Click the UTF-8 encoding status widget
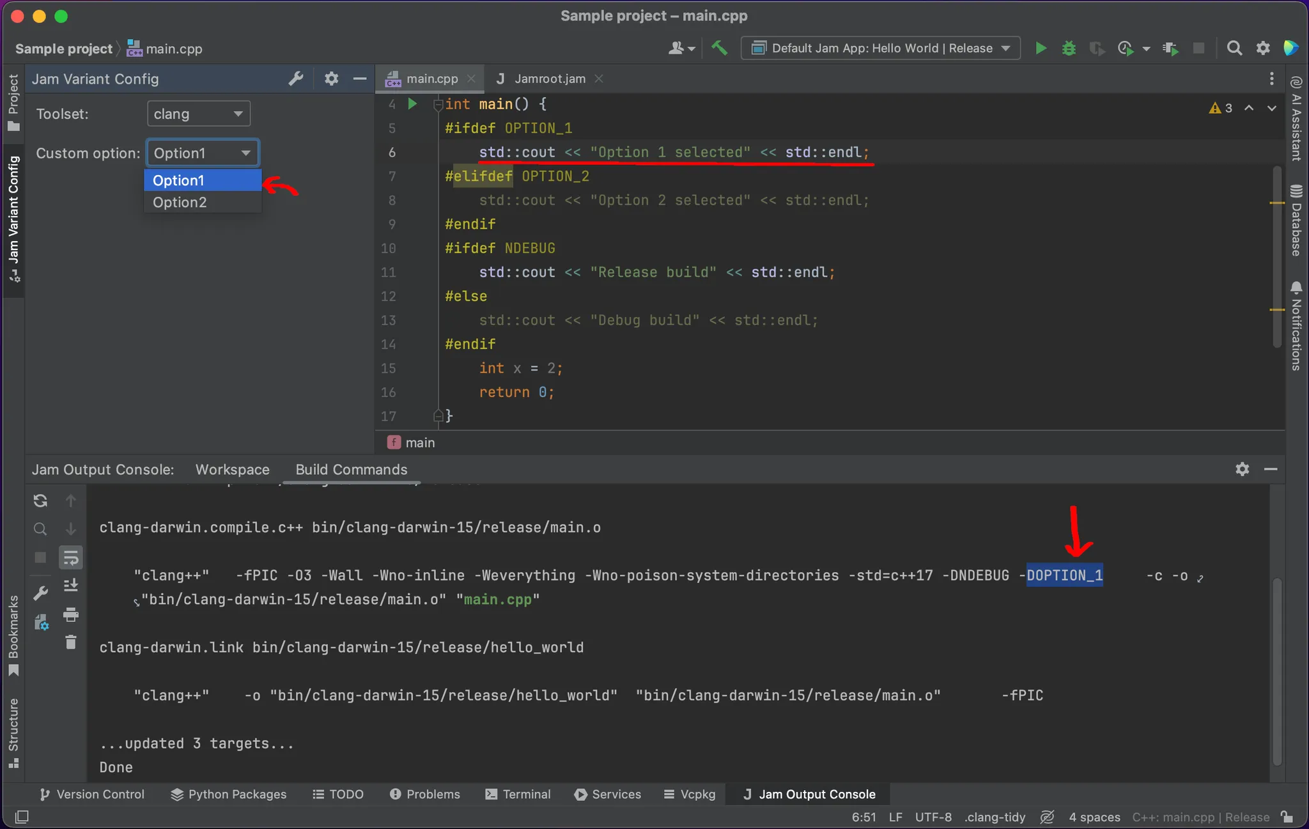The height and width of the screenshot is (829, 1309). [x=933, y=817]
